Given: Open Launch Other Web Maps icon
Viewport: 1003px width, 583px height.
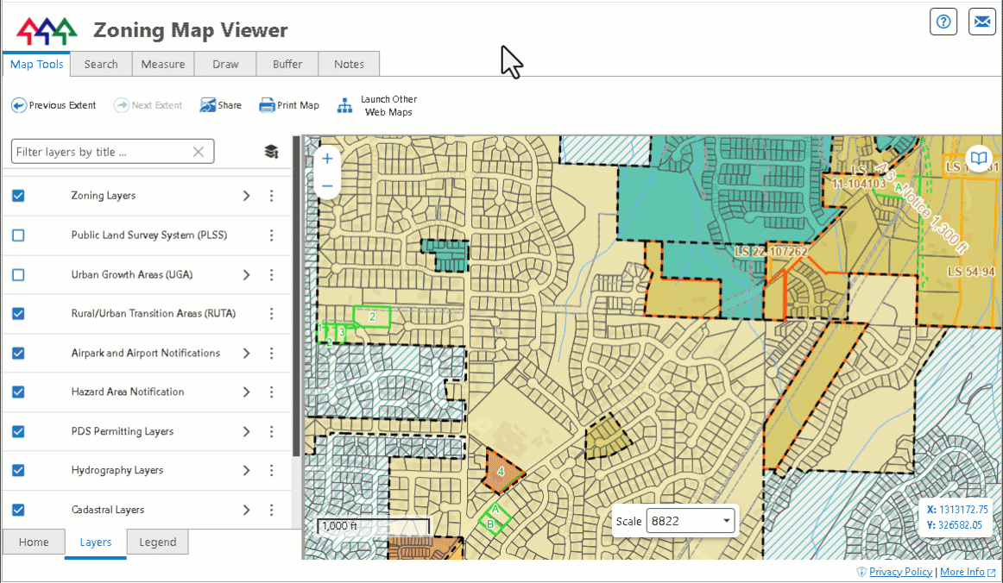Looking at the screenshot, I should (x=344, y=105).
